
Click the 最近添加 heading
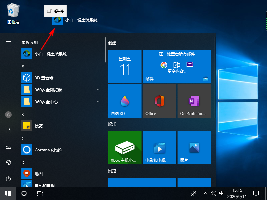click(x=30, y=43)
